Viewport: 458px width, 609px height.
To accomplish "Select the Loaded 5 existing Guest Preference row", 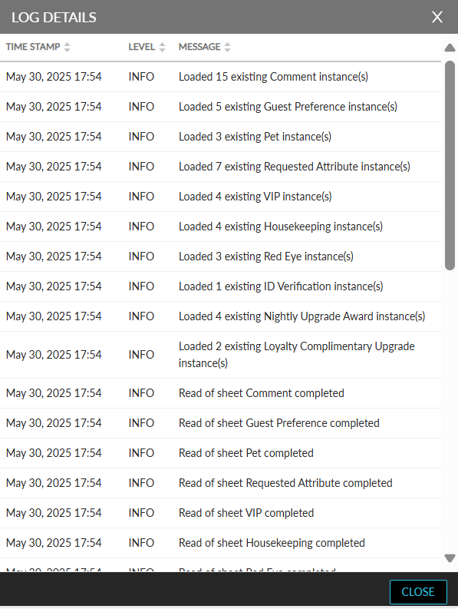I will [x=220, y=107].
